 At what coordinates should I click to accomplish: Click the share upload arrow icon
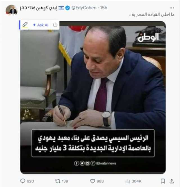coord(172,181)
